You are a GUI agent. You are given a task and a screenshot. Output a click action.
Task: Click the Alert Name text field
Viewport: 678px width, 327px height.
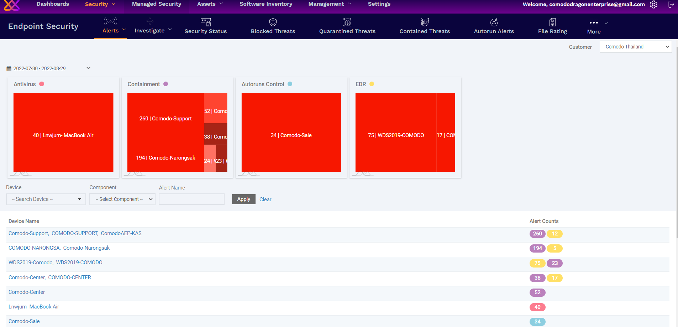pos(191,199)
